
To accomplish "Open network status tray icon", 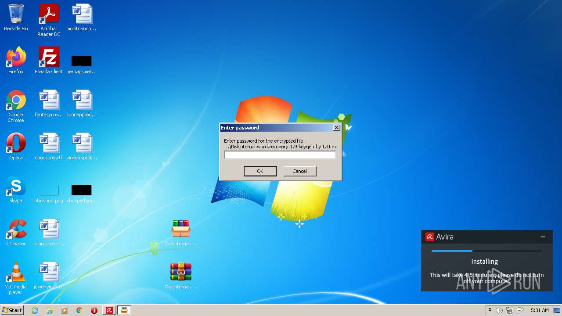I will pos(510,310).
